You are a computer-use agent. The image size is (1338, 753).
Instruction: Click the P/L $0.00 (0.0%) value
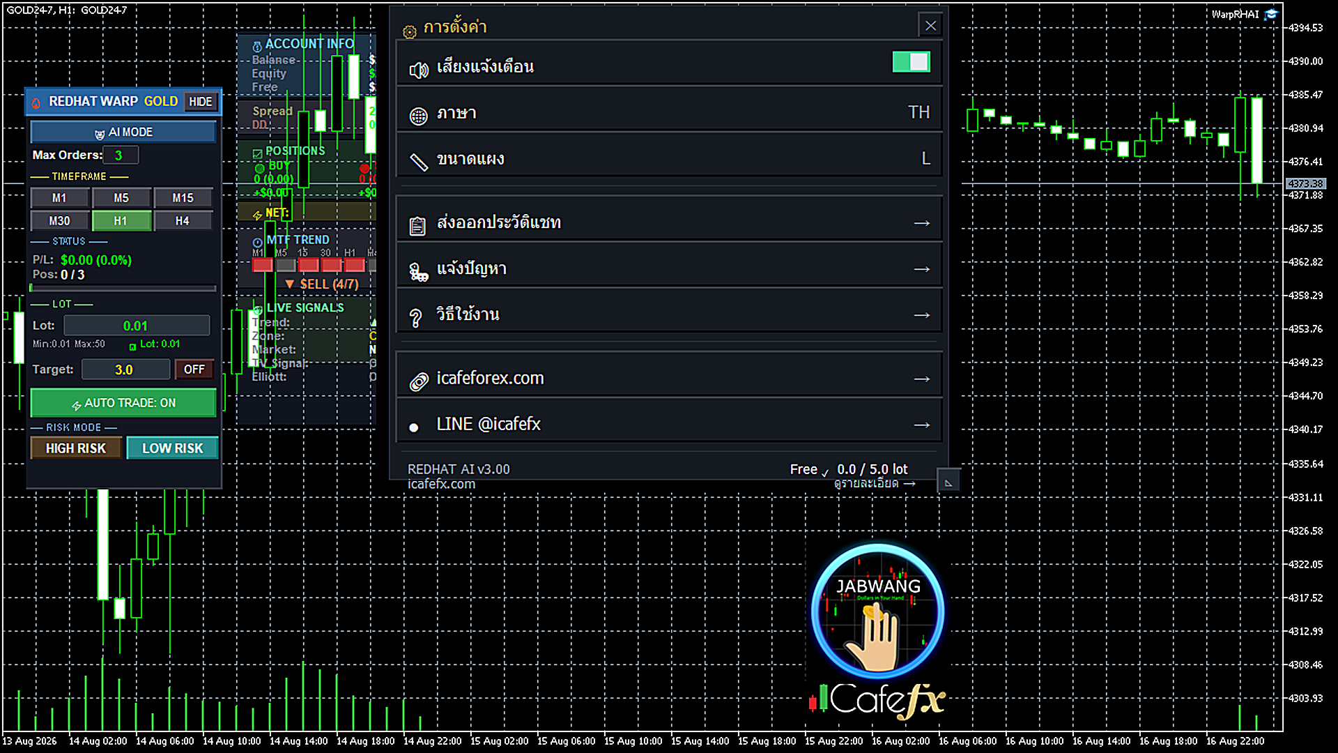96,260
